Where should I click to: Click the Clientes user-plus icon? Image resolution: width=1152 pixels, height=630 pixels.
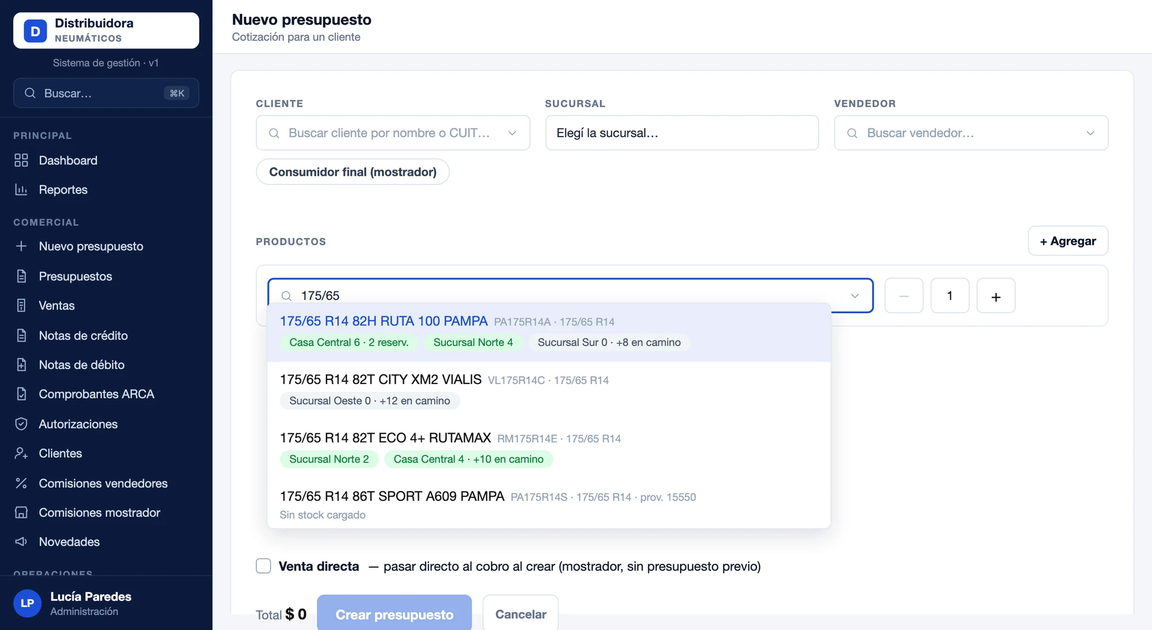(x=21, y=453)
